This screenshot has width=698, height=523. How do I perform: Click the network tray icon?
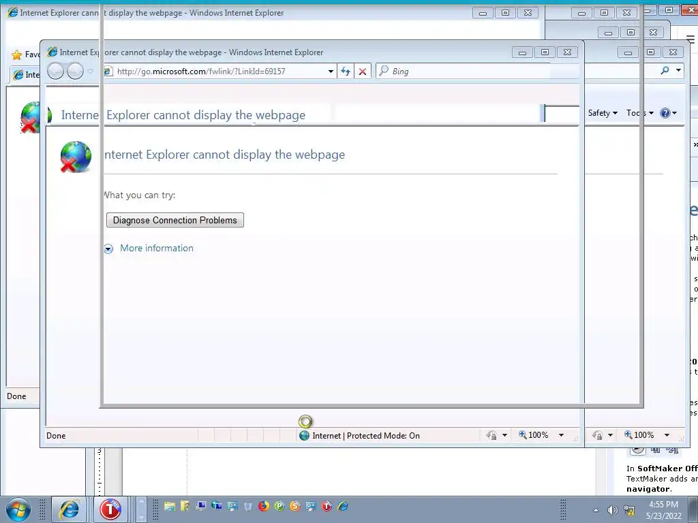click(x=629, y=510)
